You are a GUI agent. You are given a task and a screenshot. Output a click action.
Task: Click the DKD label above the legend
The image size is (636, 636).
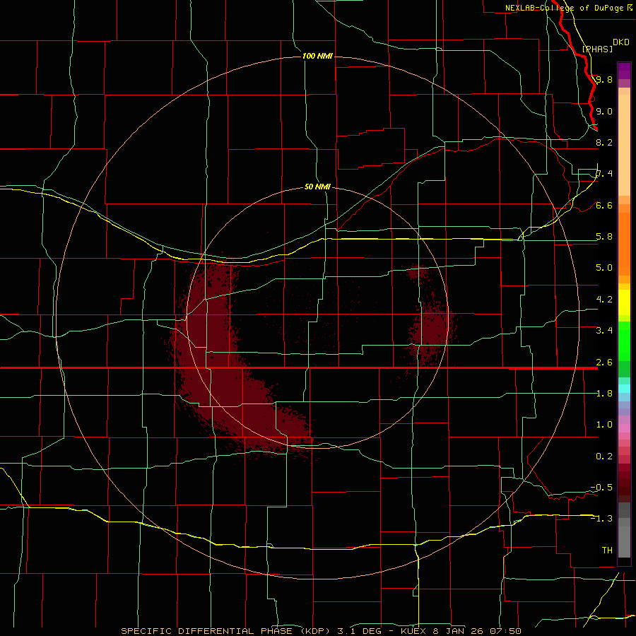tap(621, 42)
